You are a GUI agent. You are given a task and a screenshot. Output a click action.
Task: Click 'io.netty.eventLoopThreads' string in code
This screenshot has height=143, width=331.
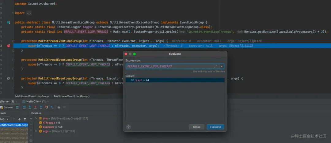(210, 32)
